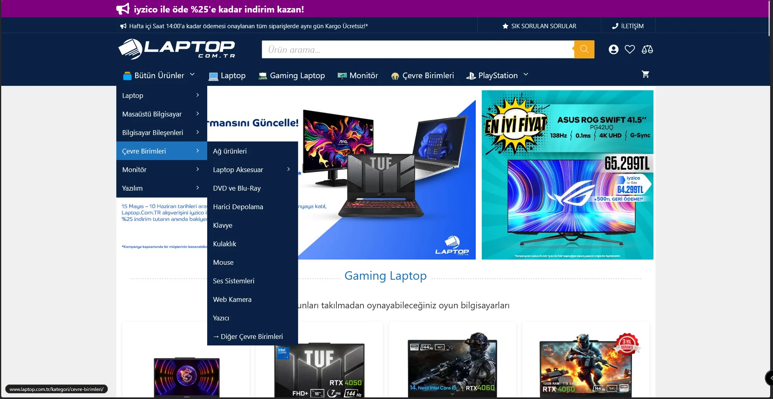
Task: Click the Gaming Laptop nav icon
Action: click(263, 76)
